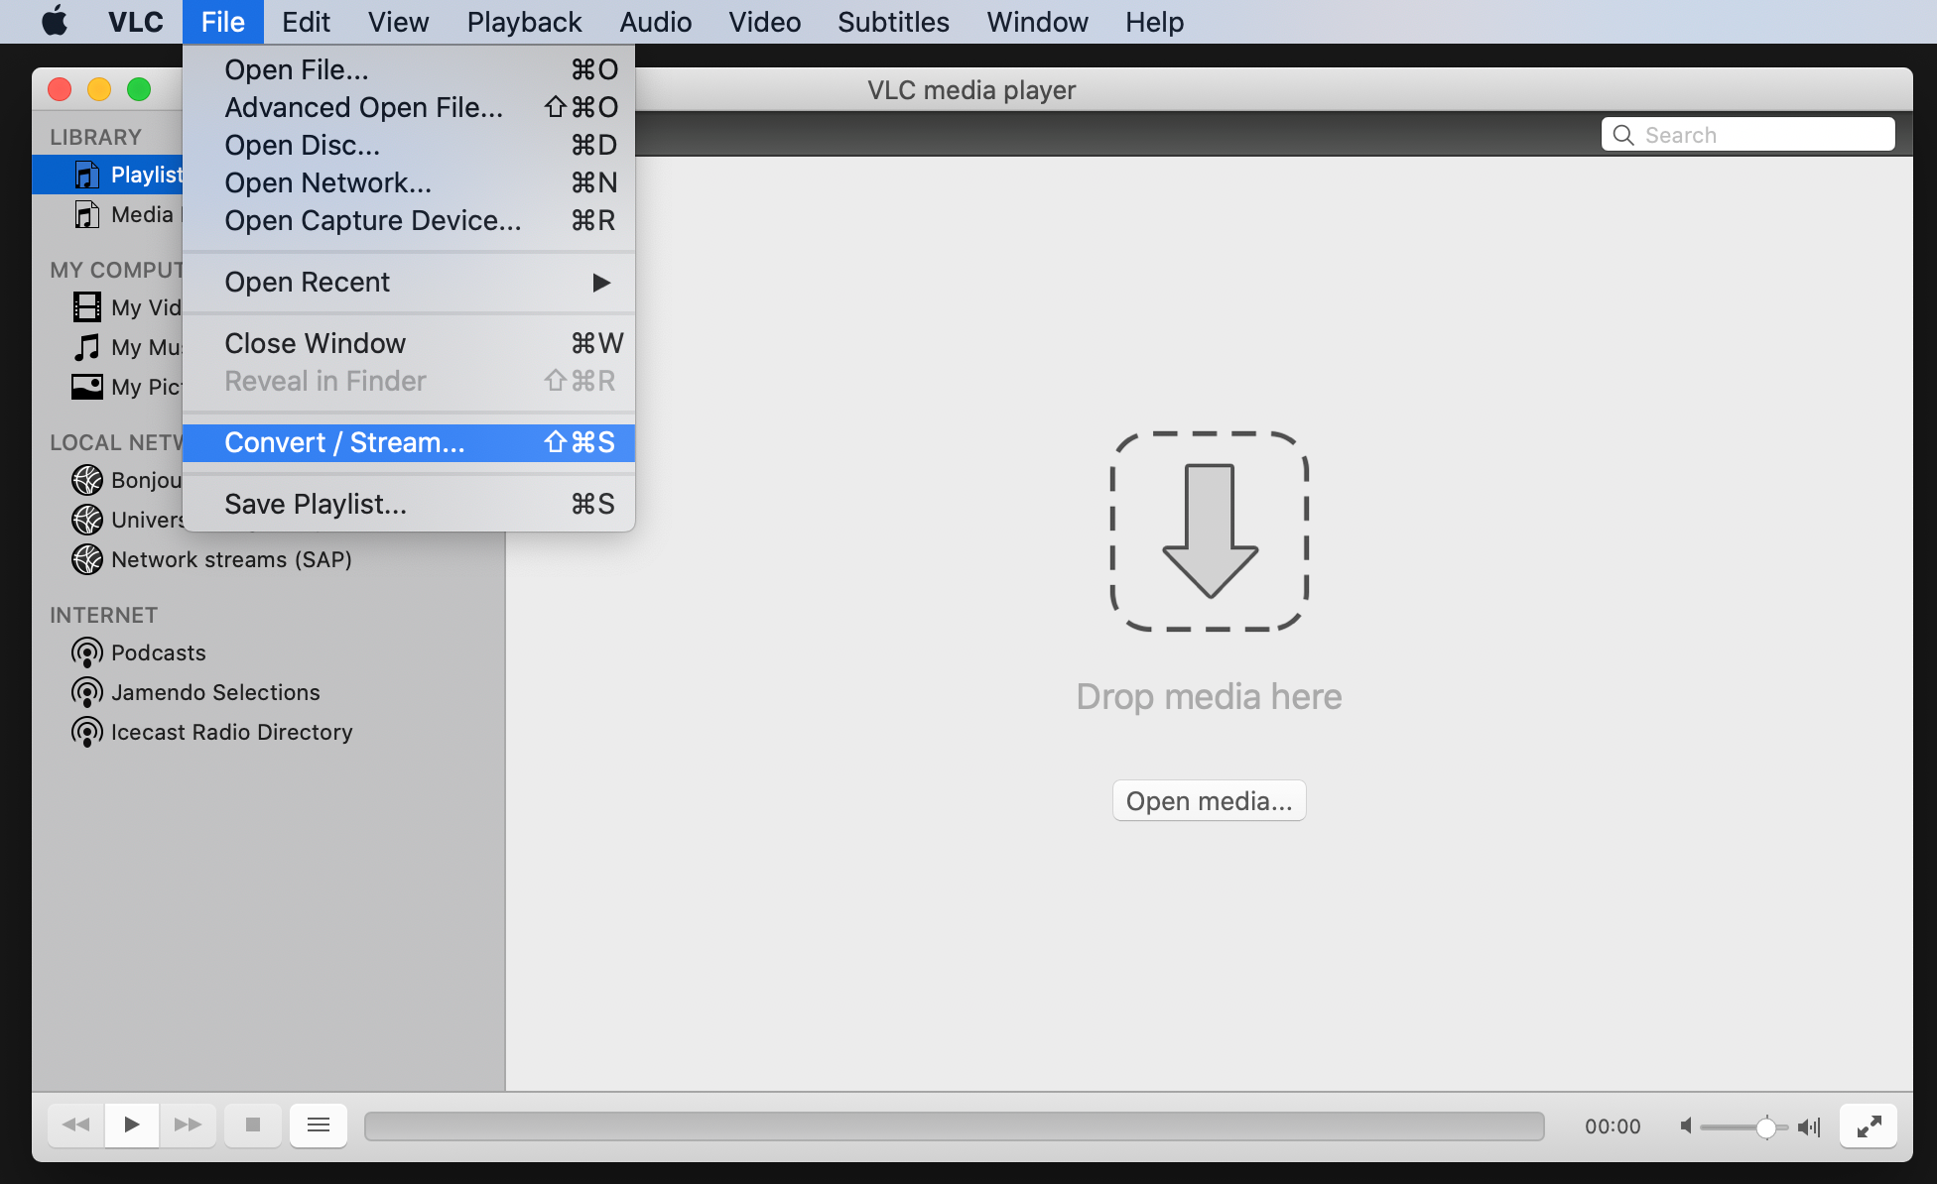The width and height of the screenshot is (1937, 1184).
Task: Expand the Open Recent submenu arrow
Action: coord(601,283)
